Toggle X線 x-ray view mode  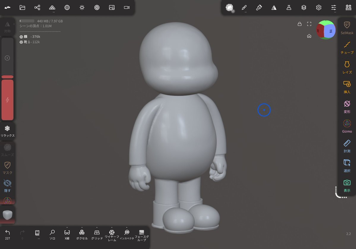(x=67, y=234)
